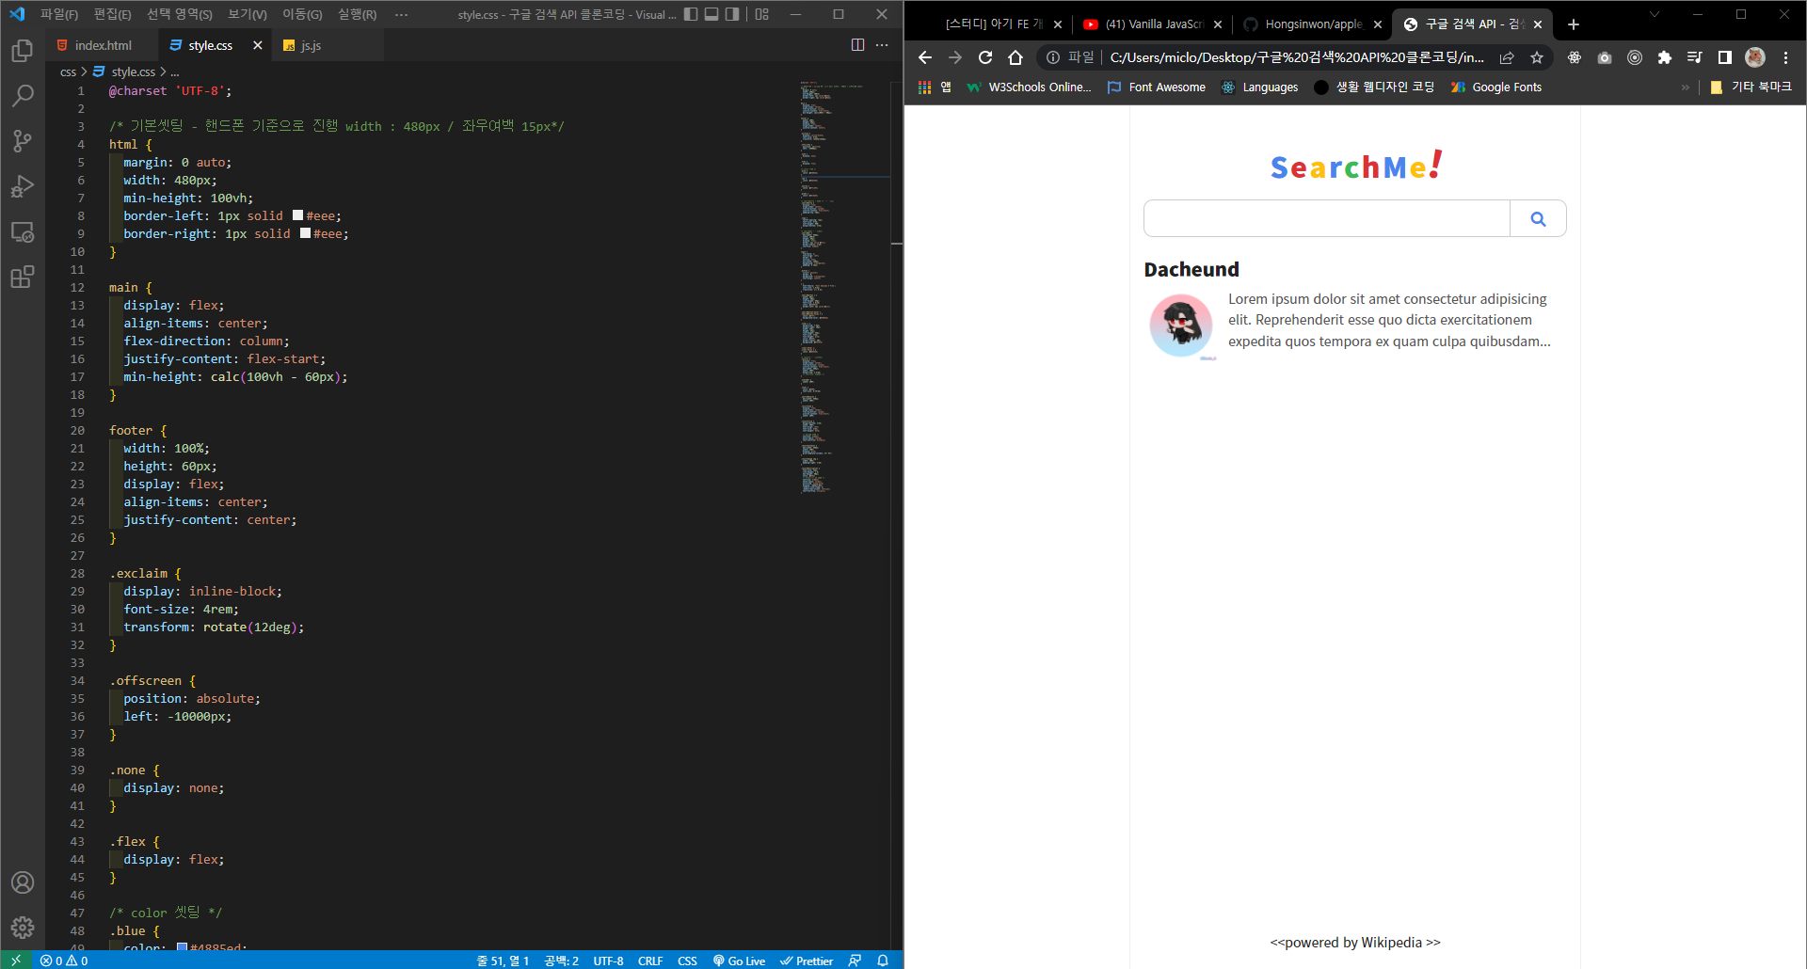This screenshot has height=969, width=1807.
Task: Open the 보기(V) menu
Action: pos(248,14)
